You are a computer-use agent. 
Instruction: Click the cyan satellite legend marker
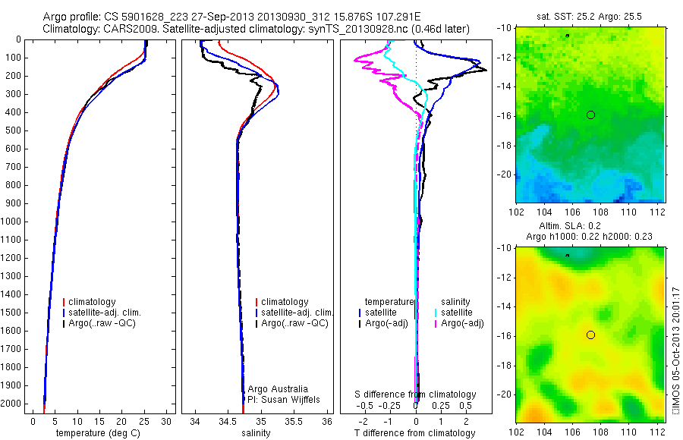(436, 313)
